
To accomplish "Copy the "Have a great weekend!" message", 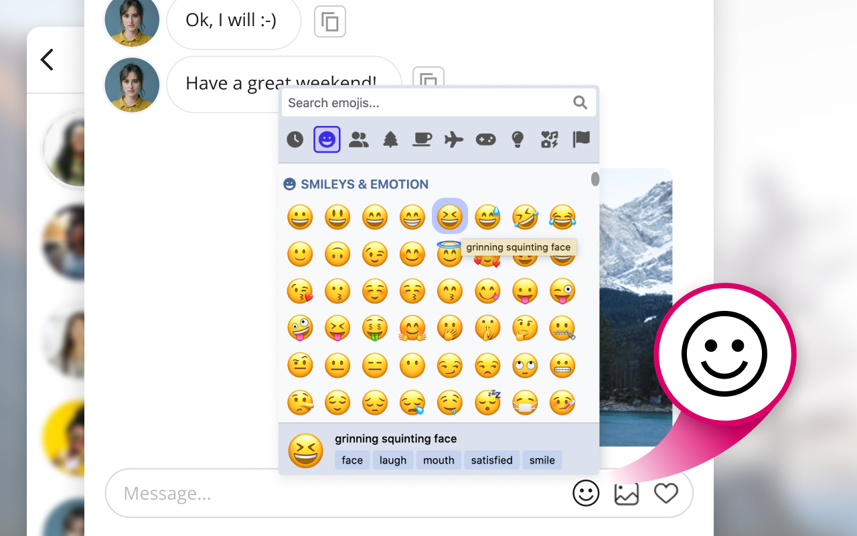I will 428,77.
